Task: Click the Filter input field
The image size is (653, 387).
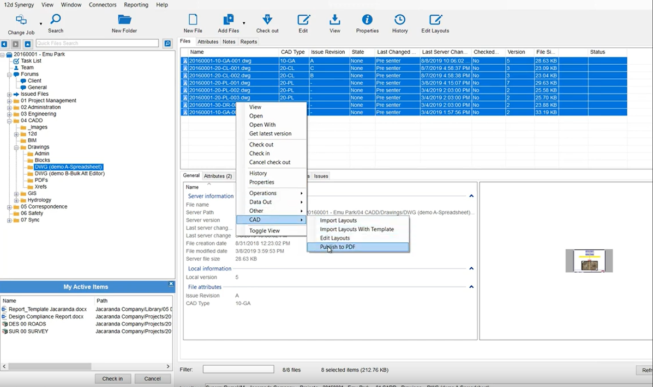Action: (238, 370)
